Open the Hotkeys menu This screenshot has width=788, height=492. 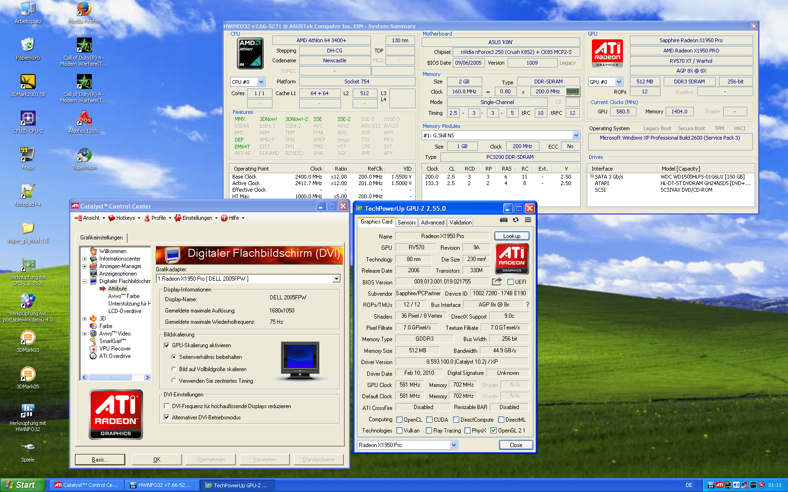pos(124,218)
